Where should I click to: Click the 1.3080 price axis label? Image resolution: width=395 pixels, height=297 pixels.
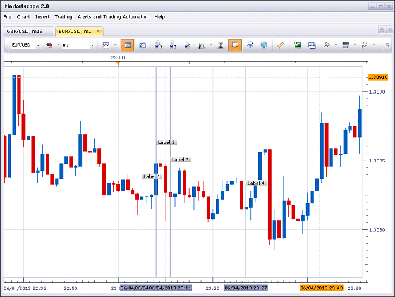(x=377, y=230)
